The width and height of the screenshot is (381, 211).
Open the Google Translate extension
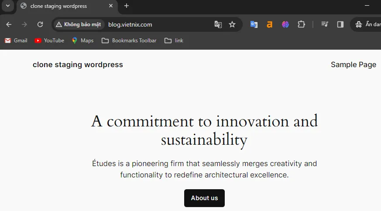pyautogui.click(x=254, y=24)
